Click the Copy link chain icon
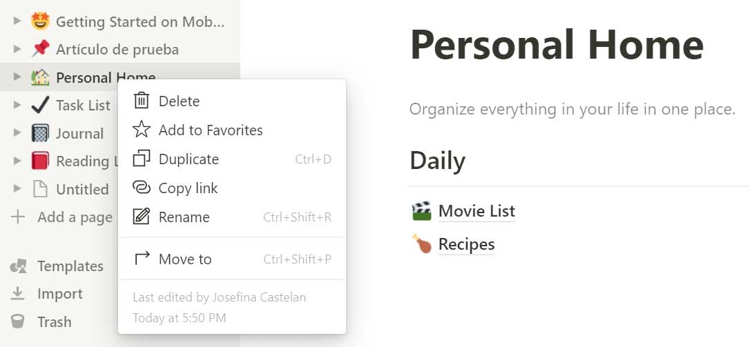750x347 pixels. click(x=142, y=188)
